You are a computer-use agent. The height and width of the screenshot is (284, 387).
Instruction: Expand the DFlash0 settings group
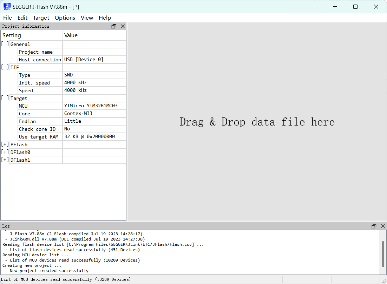click(x=5, y=152)
